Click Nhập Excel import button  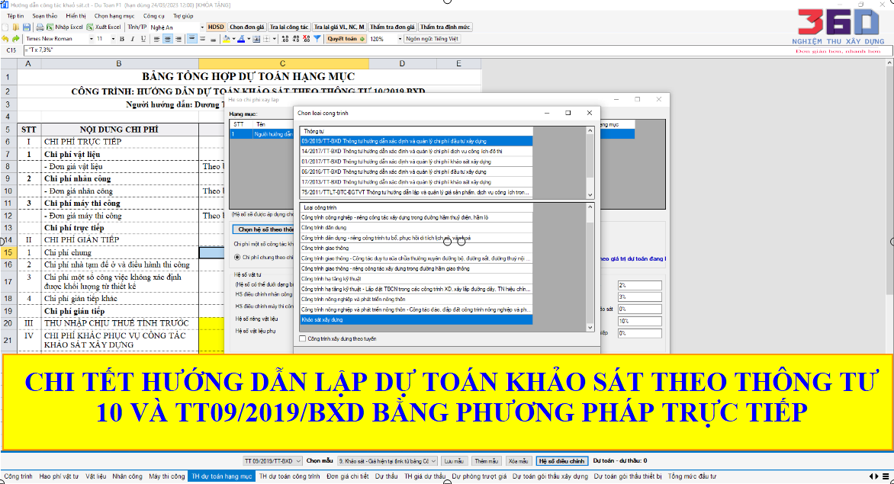[x=65, y=27]
